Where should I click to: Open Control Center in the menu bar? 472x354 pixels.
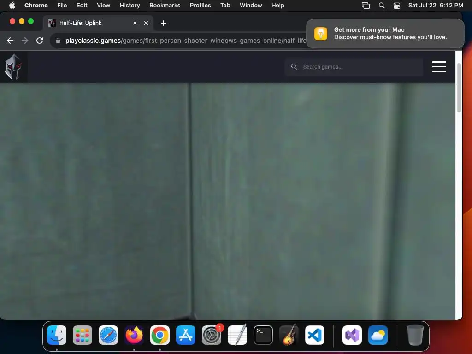(x=397, y=5)
